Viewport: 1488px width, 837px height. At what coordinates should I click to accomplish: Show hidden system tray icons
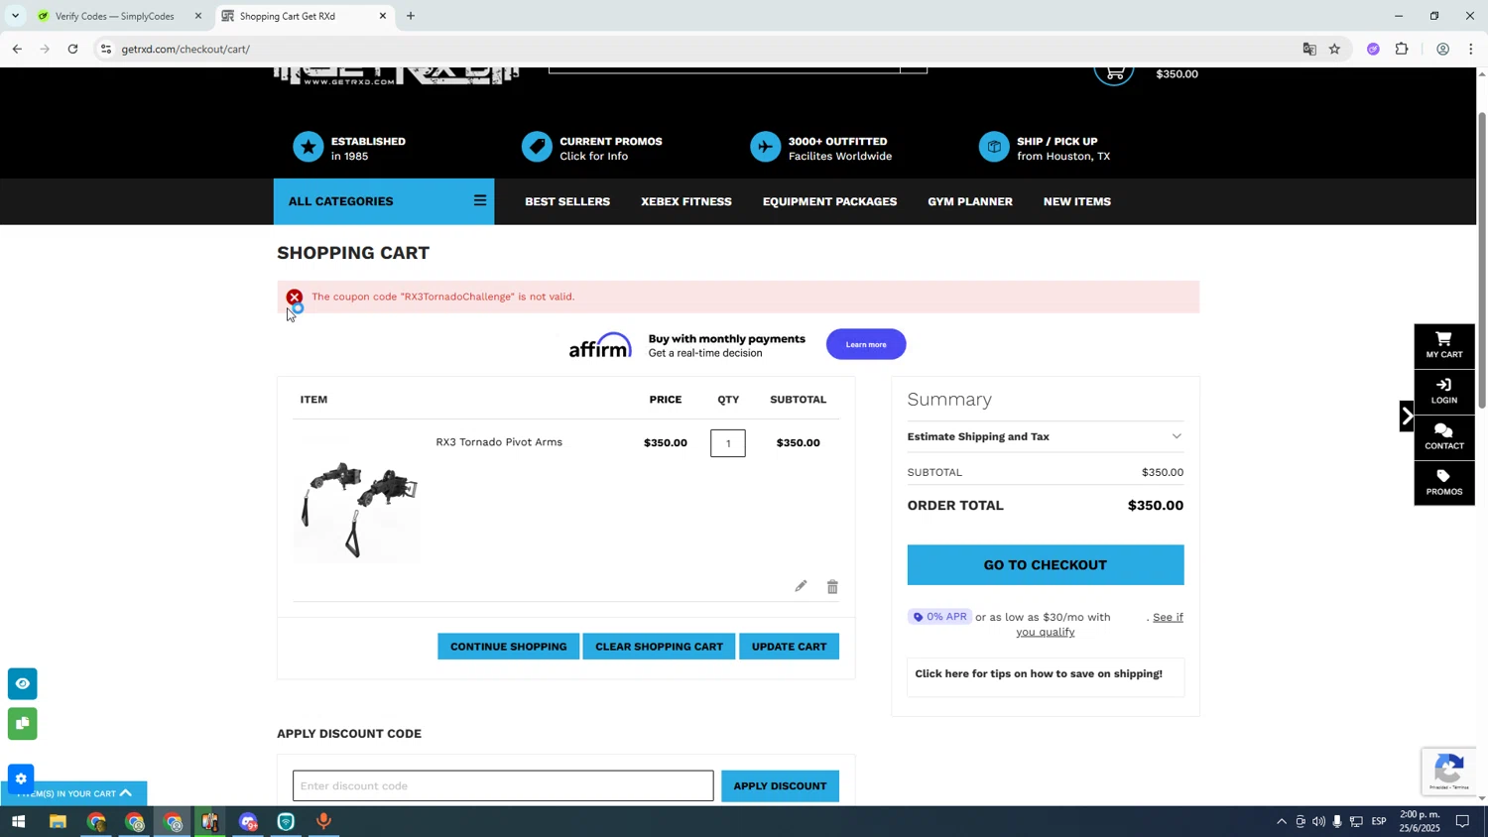coord(1281,822)
